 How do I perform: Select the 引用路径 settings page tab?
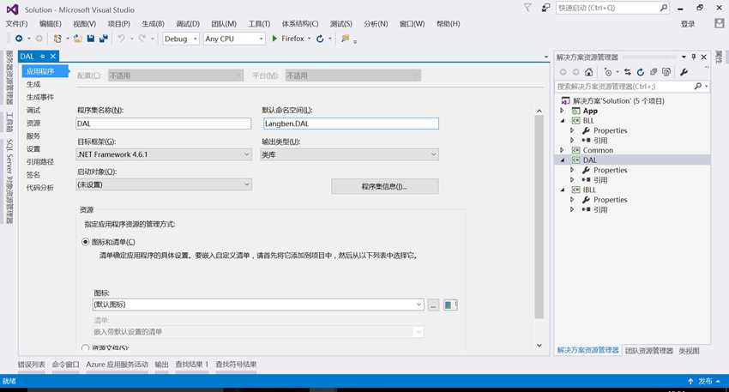click(40, 162)
